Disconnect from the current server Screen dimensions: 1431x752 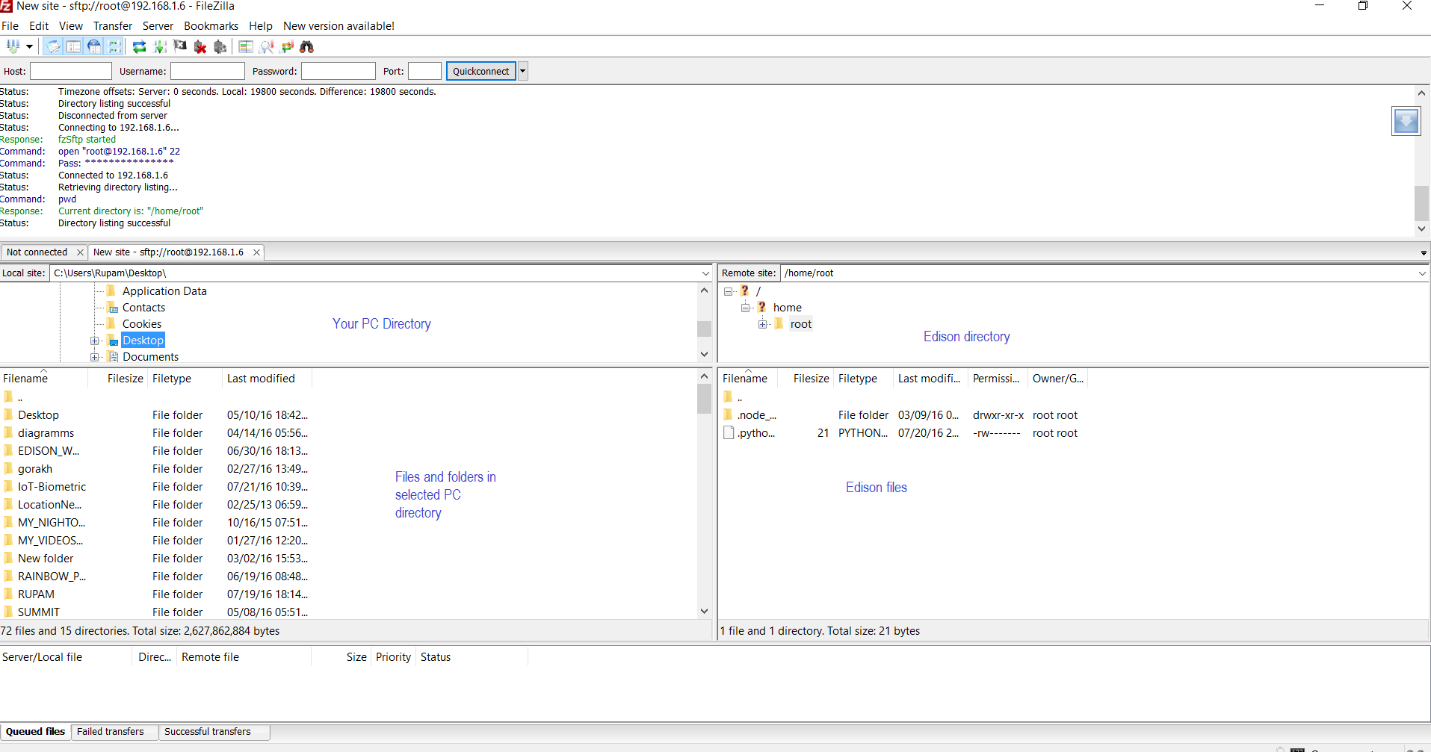(x=200, y=46)
